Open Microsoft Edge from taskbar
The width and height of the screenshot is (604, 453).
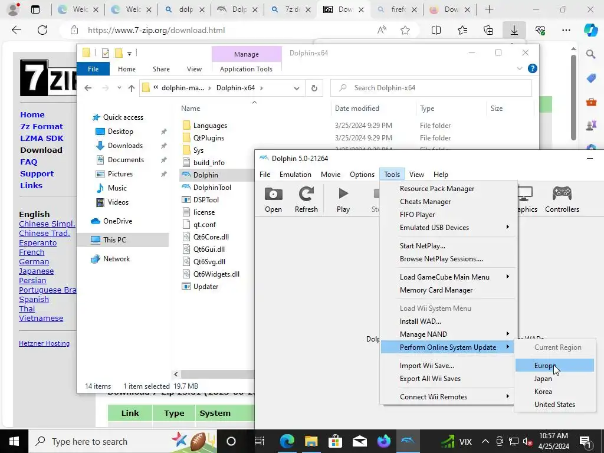287,441
